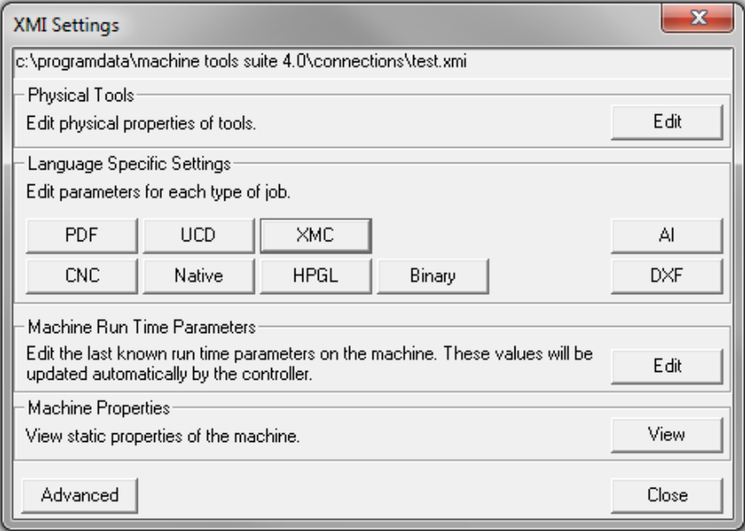
Task: Open HPGL parameter settings
Action: tap(315, 276)
